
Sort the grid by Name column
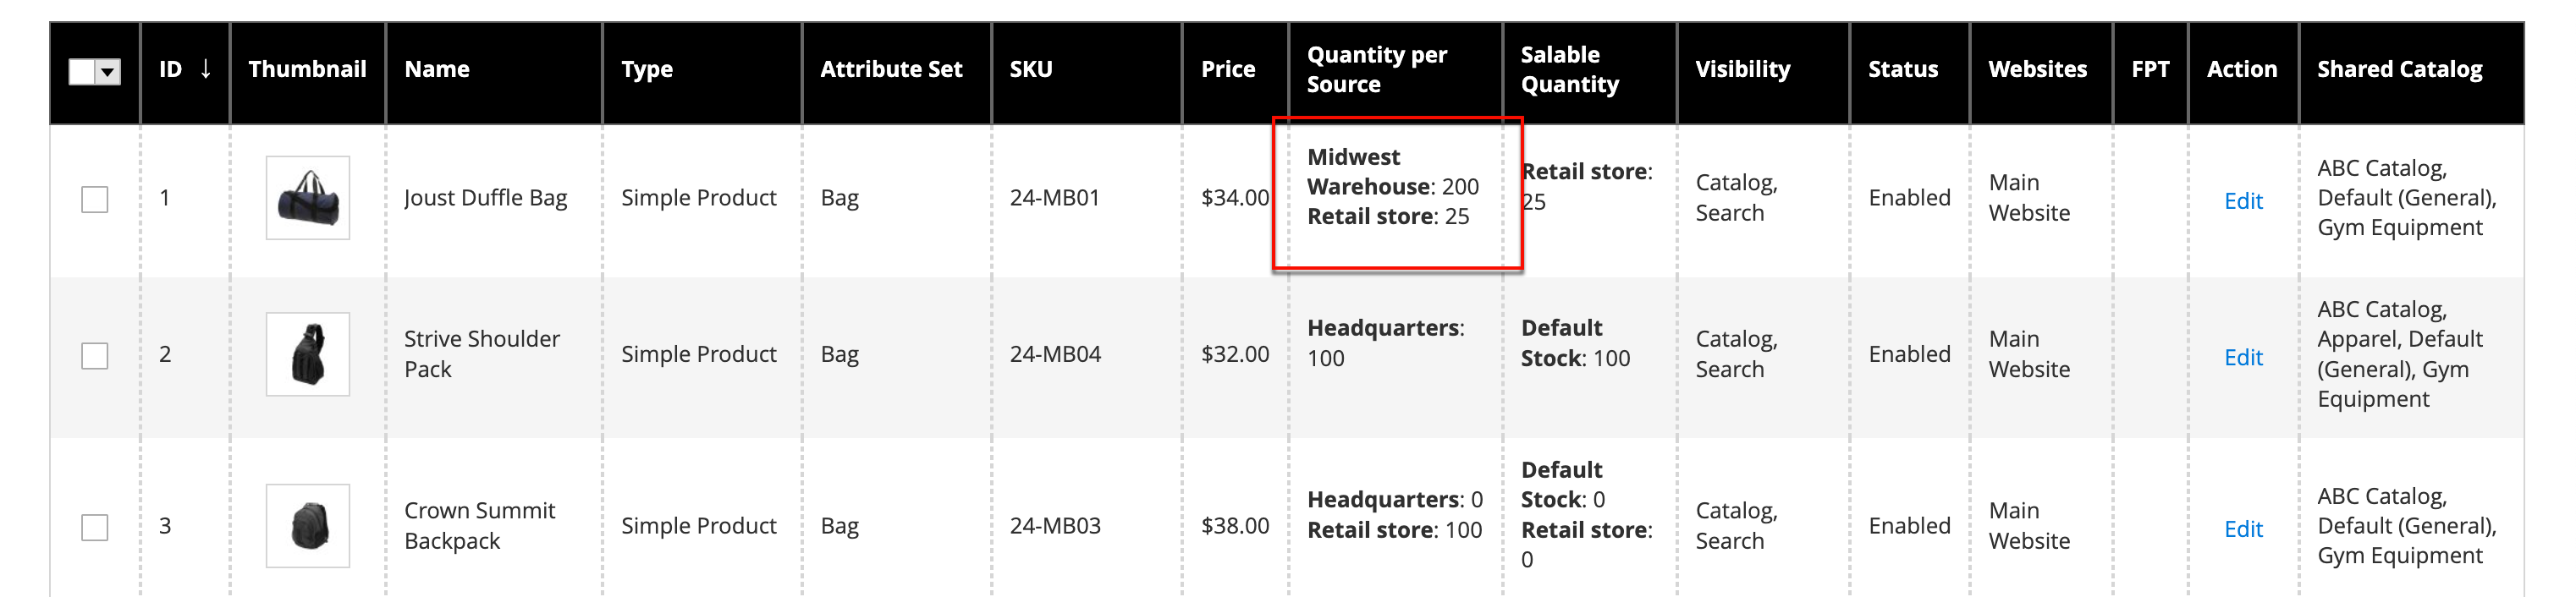[x=437, y=69]
